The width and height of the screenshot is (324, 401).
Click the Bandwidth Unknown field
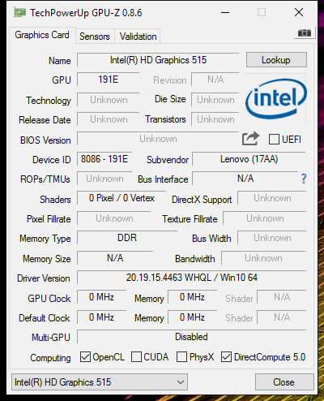coord(263,258)
